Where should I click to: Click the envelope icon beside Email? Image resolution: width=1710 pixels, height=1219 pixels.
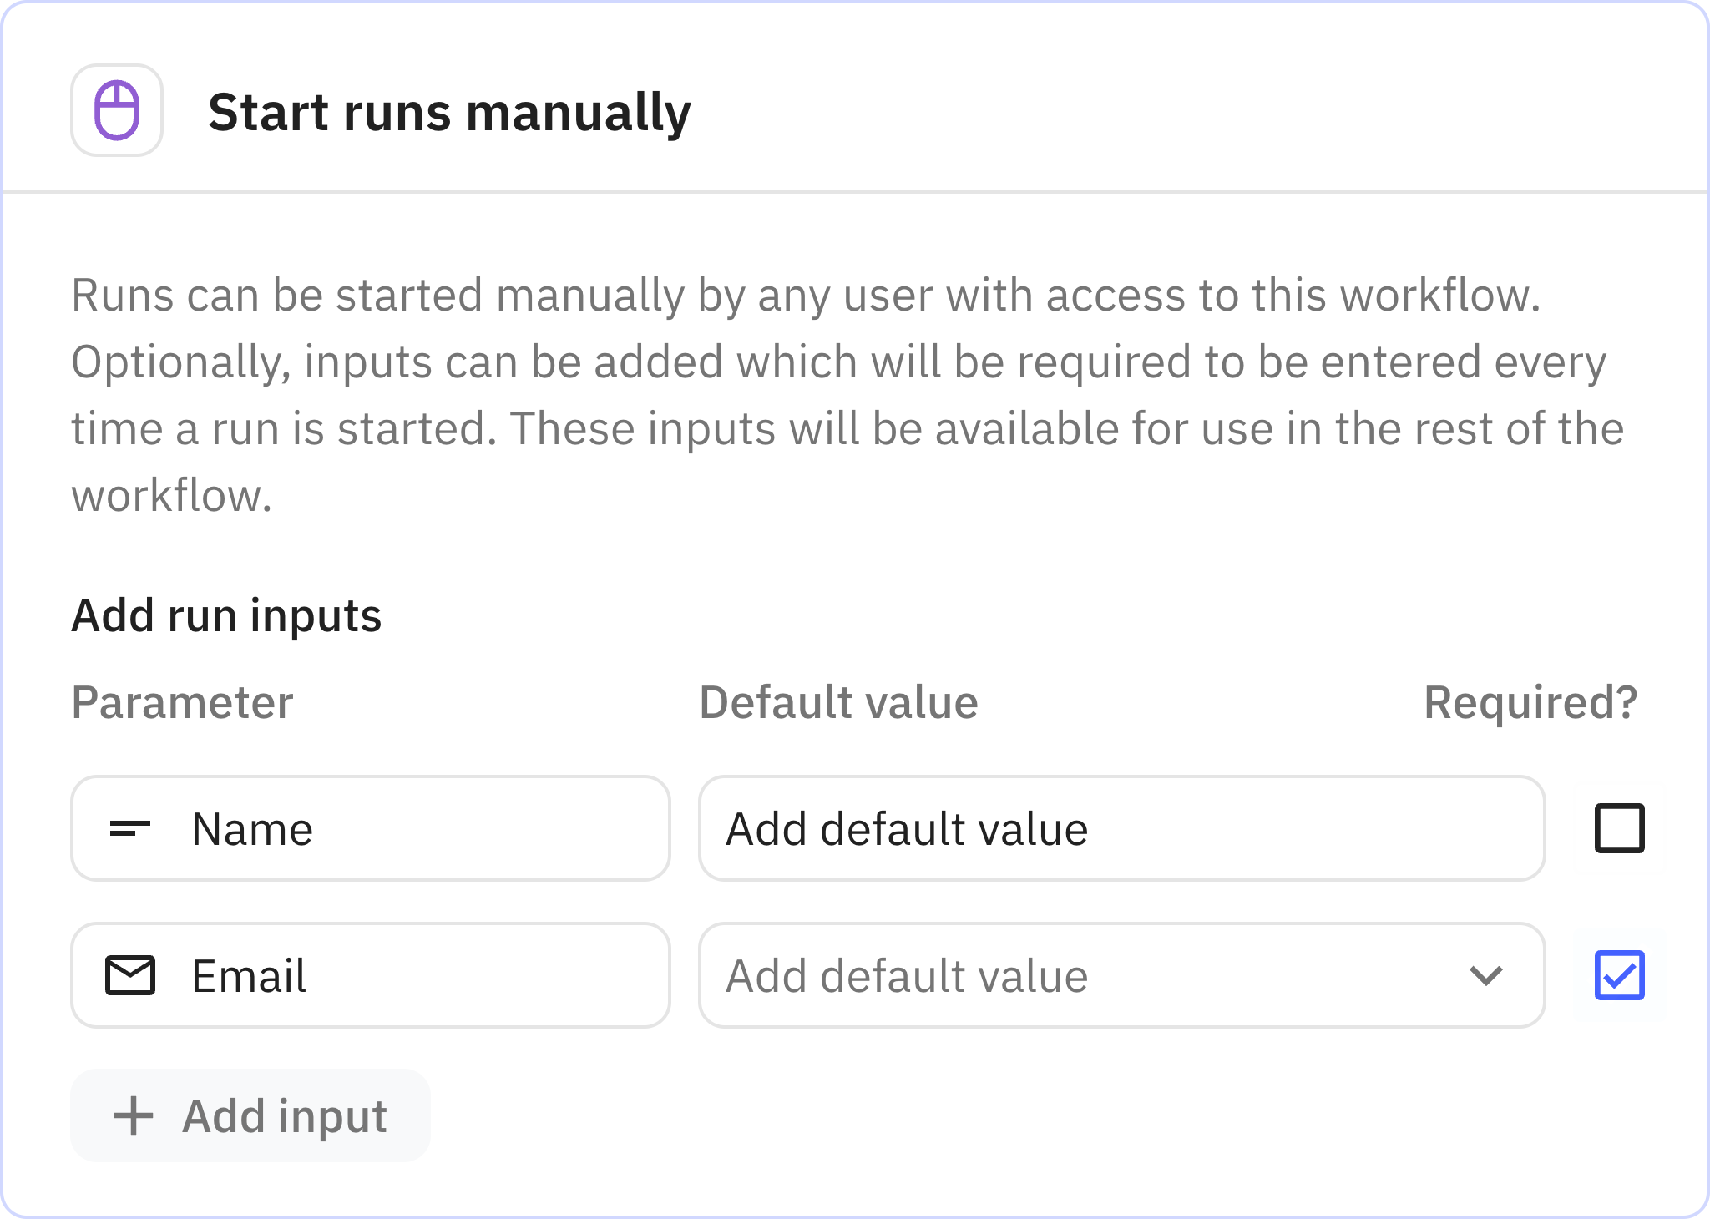tap(130, 975)
